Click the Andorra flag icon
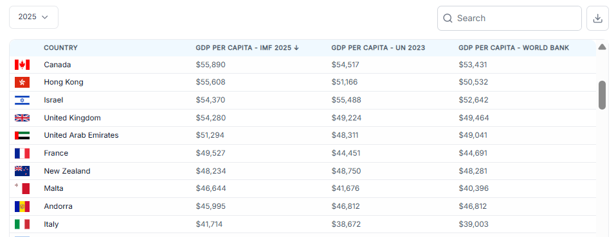 click(22, 206)
